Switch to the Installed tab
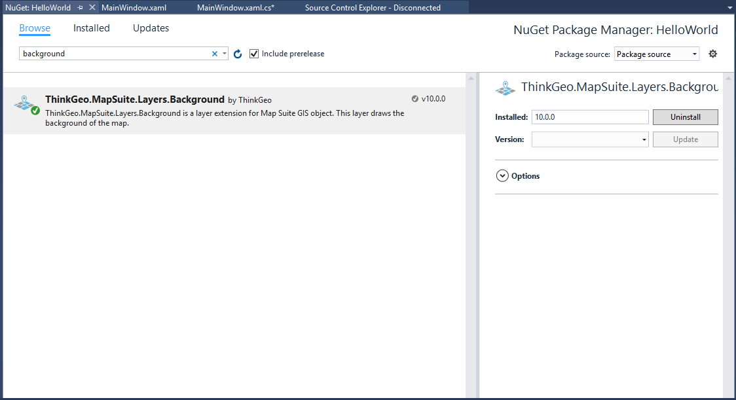The image size is (736, 400). (92, 28)
